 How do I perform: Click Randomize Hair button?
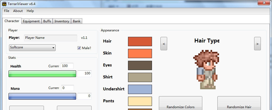(239, 103)
